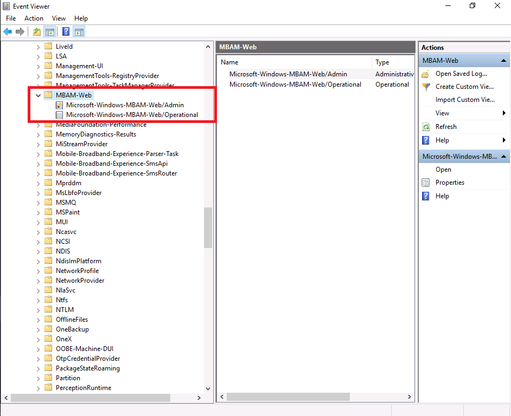Viewport: 511px width, 416px height.
Task: Click the green Refresh icon
Action: pyautogui.click(x=426, y=127)
